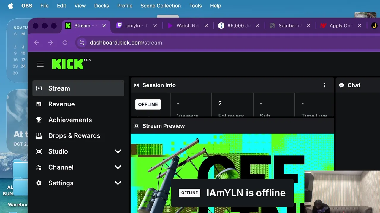380x213 pixels.
Task: Click the Studio sidebar icon
Action: click(x=39, y=151)
